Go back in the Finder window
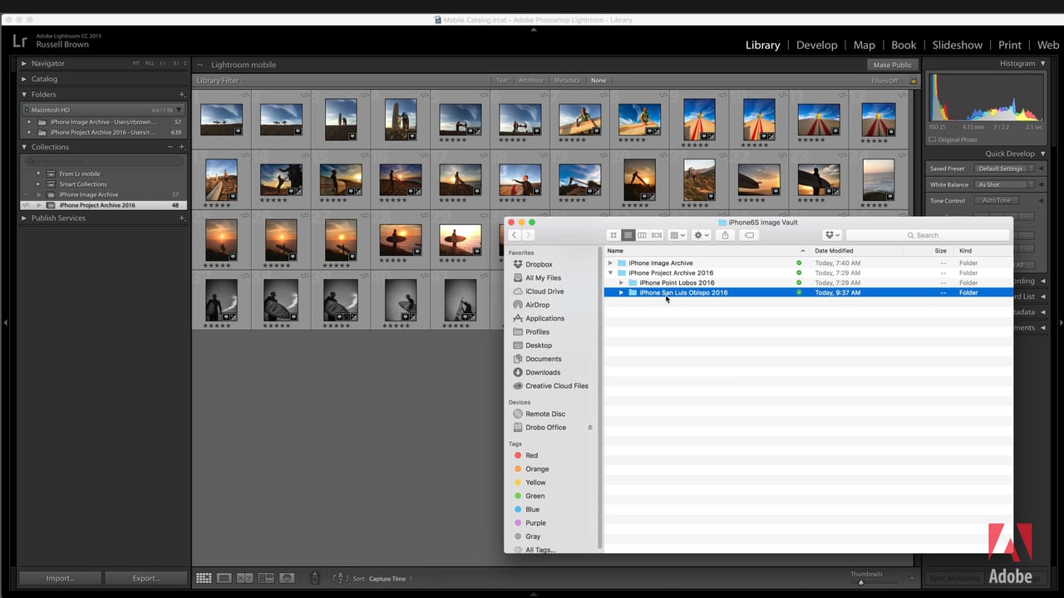This screenshot has height=598, width=1064. 514,235
